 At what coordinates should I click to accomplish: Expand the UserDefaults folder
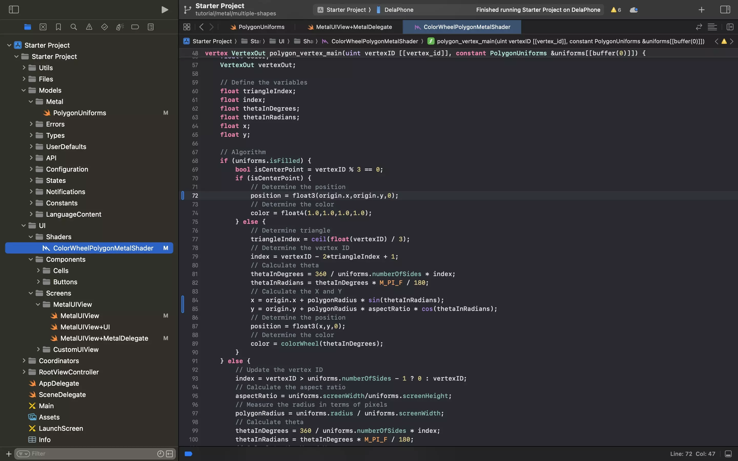coord(31,147)
